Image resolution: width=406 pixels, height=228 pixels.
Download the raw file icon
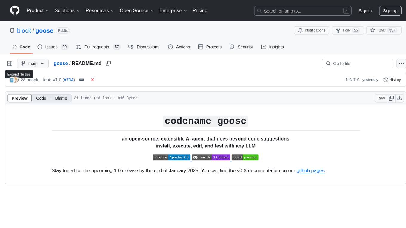tap(400, 98)
